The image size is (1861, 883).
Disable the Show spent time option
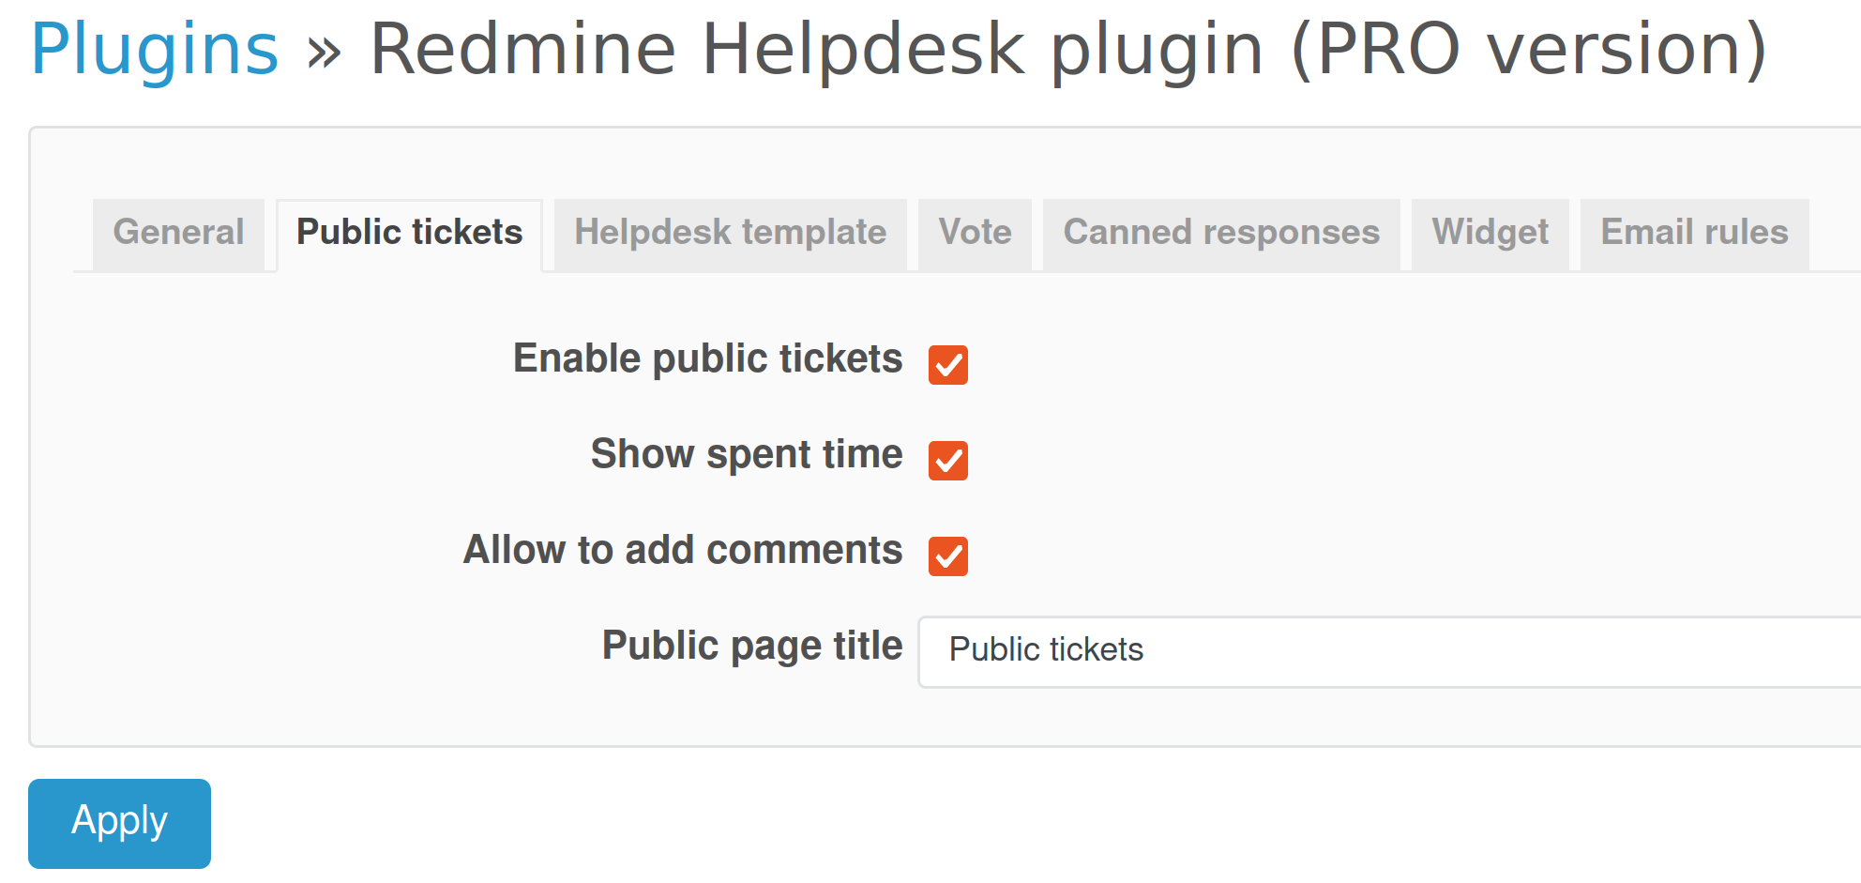click(x=947, y=461)
